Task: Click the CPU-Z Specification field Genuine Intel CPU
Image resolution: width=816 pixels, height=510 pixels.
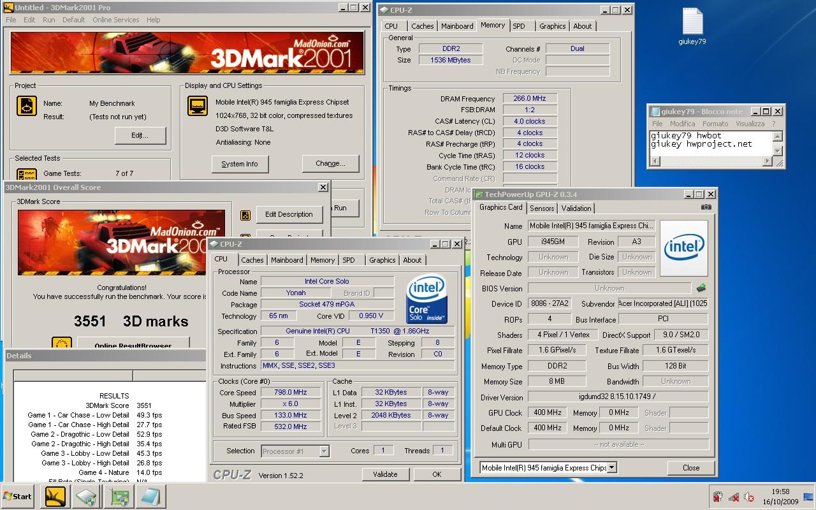Action: coord(358,331)
